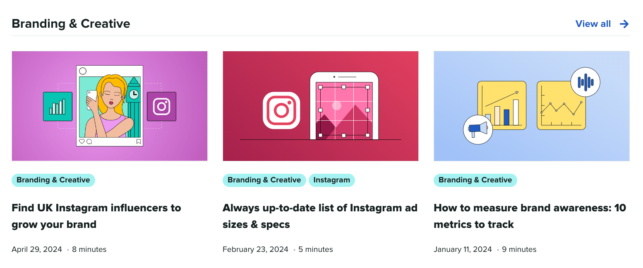The width and height of the screenshot is (643, 268).
Task: Select Branding & Creative tag under ad sizes article
Action: tap(264, 180)
